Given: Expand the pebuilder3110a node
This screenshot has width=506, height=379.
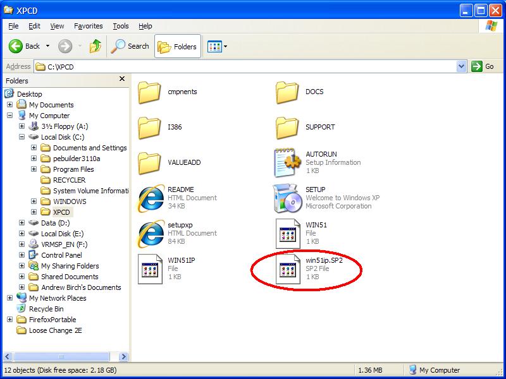Looking at the screenshot, I should tap(34, 159).
